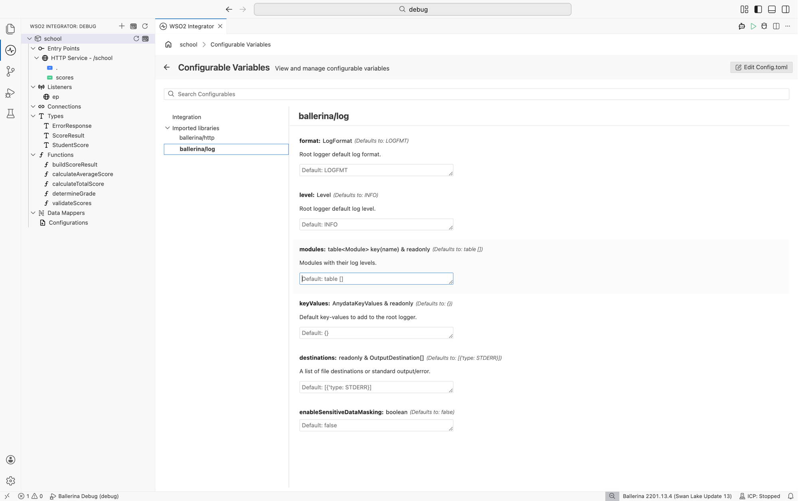Image resolution: width=798 pixels, height=501 pixels.
Task: Open Source Control in the activity bar
Action: pos(10,71)
